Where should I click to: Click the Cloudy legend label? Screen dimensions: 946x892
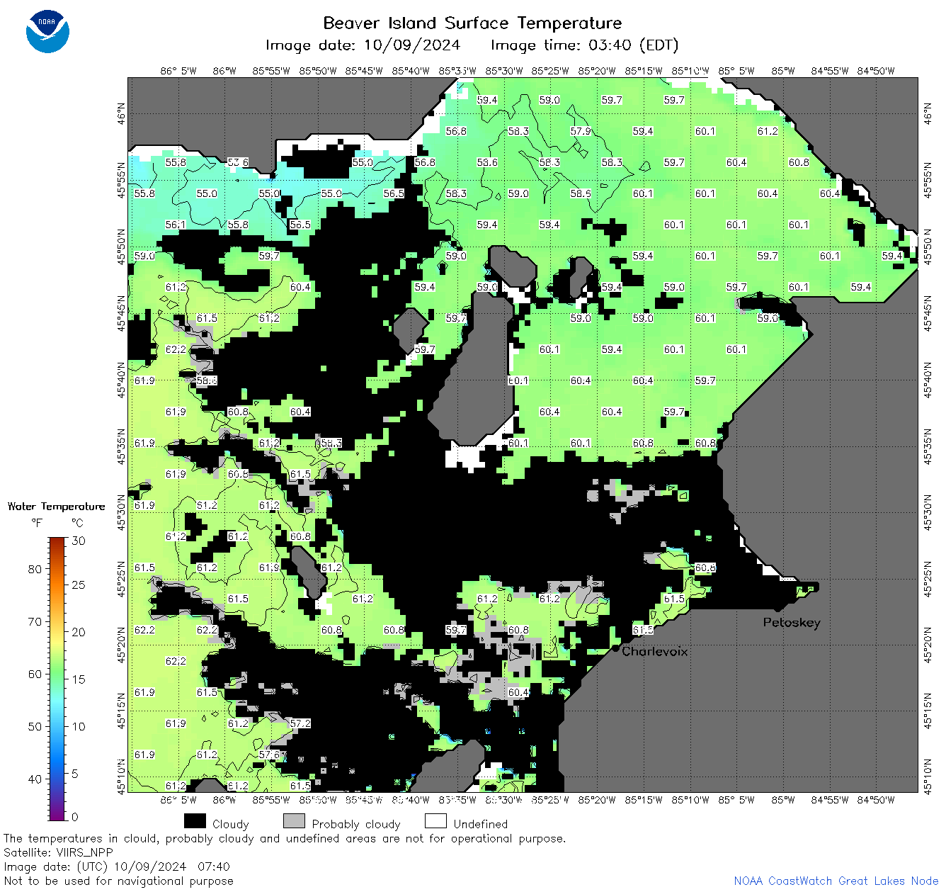(x=230, y=824)
